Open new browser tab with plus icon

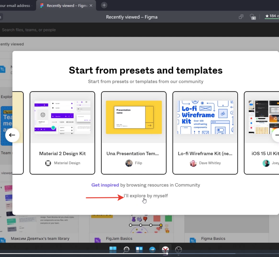(x=104, y=5)
